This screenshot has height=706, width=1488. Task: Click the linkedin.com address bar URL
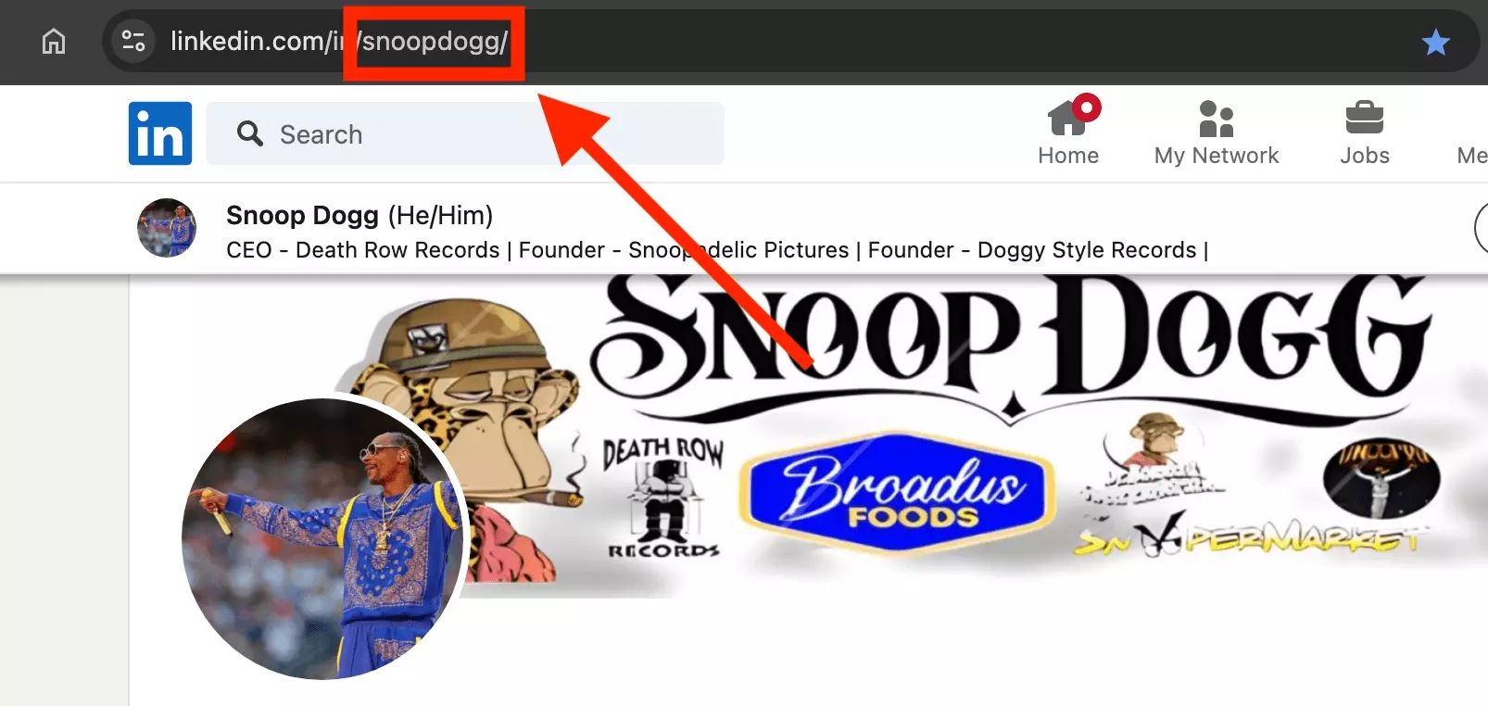339,42
